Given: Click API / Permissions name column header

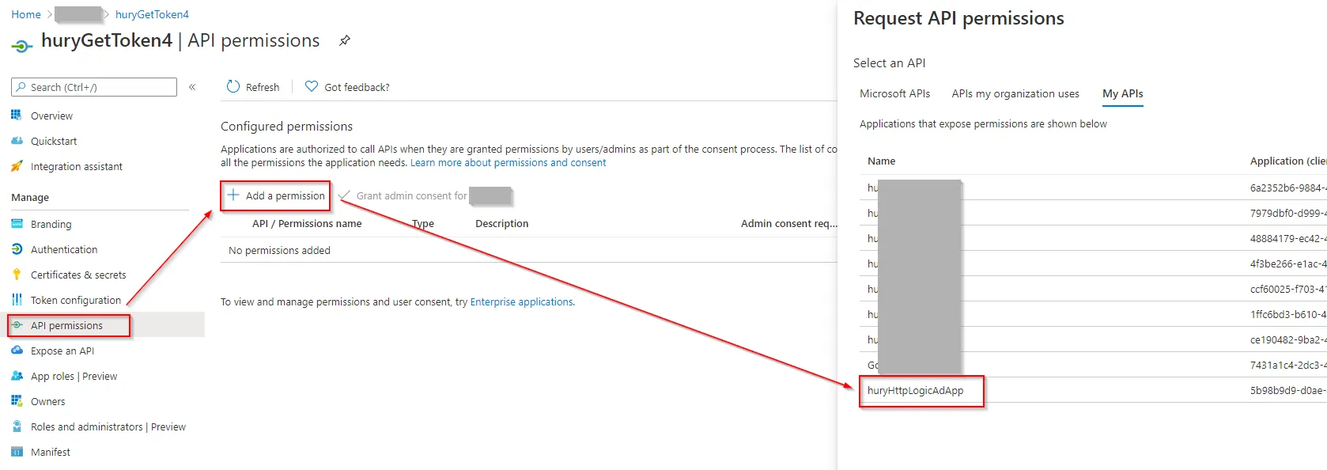Looking at the screenshot, I should point(307,223).
